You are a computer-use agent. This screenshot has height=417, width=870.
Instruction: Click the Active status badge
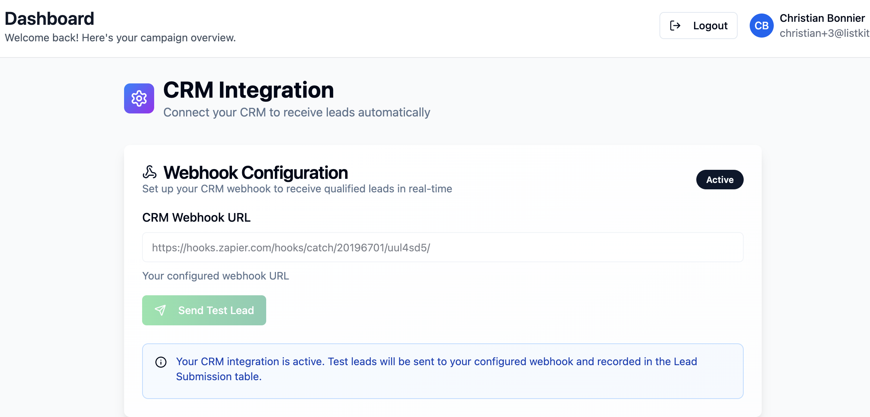pos(720,180)
